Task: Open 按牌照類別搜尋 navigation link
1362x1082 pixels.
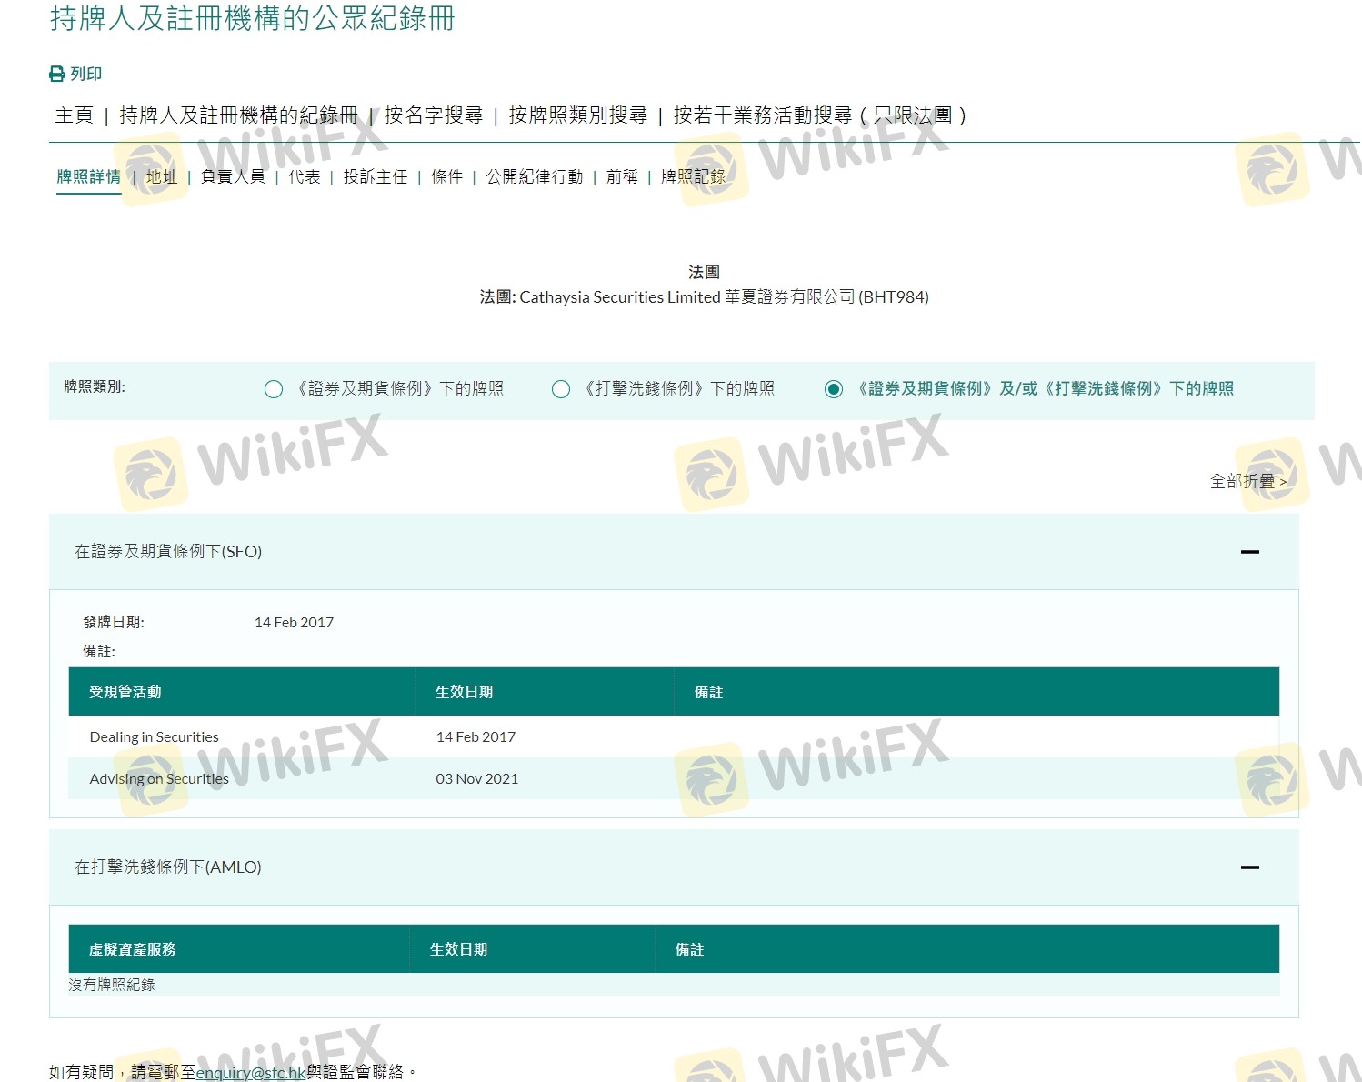Action: pyautogui.click(x=577, y=115)
